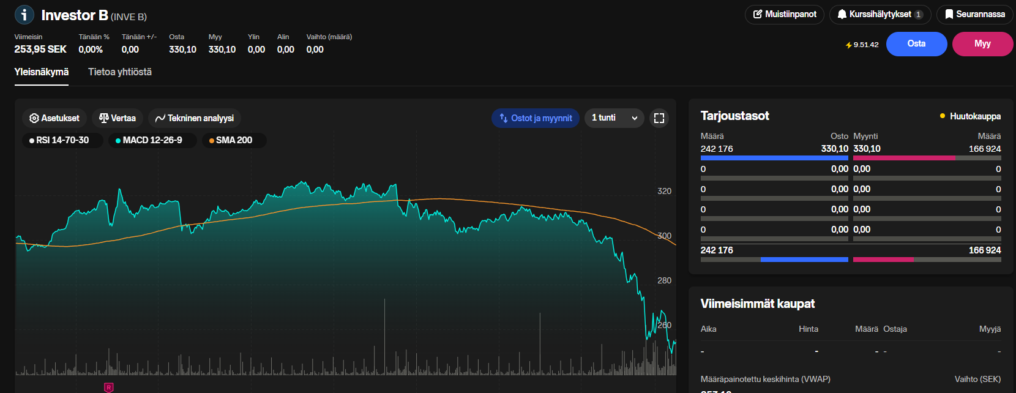Click the blue buy depth bar
The width and height of the screenshot is (1016, 393).
coord(774,158)
